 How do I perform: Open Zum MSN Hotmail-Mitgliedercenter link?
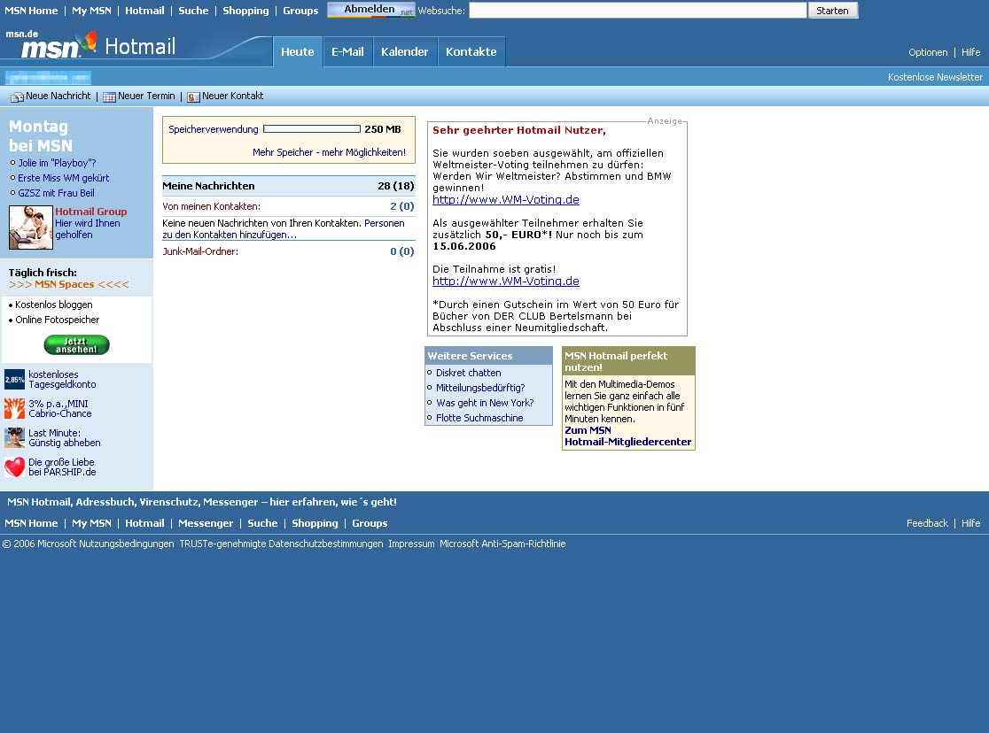click(627, 436)
